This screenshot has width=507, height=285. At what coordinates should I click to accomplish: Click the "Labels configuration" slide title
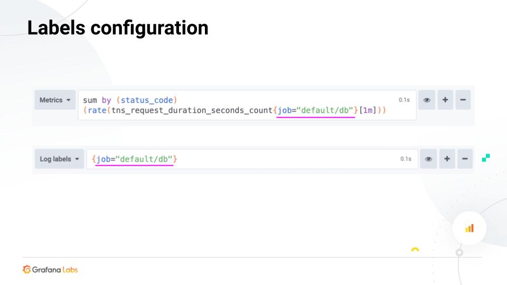pos(117,28)
